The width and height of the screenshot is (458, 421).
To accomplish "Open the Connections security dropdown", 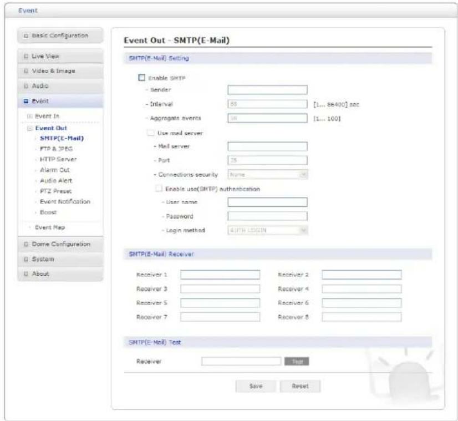I will click(x=267, y=175).
